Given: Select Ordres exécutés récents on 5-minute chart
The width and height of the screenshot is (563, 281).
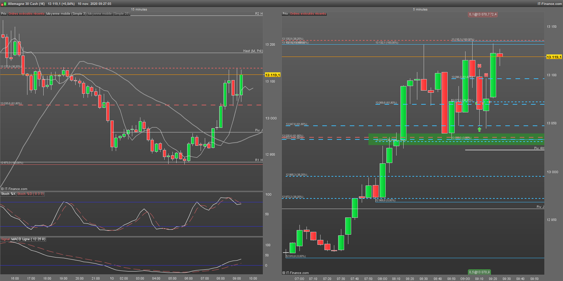Looking at the screenshot, I should pyautogui.click(x=308, y=14).
